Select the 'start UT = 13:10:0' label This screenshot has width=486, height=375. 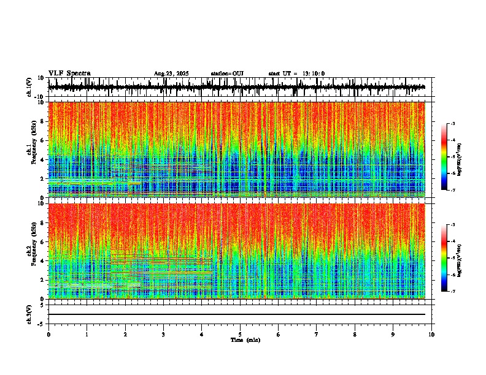click(x=296, y=74)
